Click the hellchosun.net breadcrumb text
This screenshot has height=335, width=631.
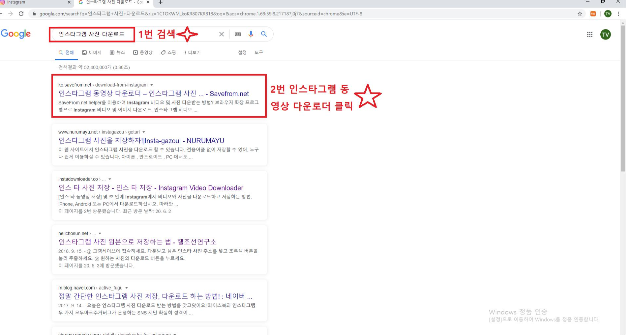coord(77,234)
